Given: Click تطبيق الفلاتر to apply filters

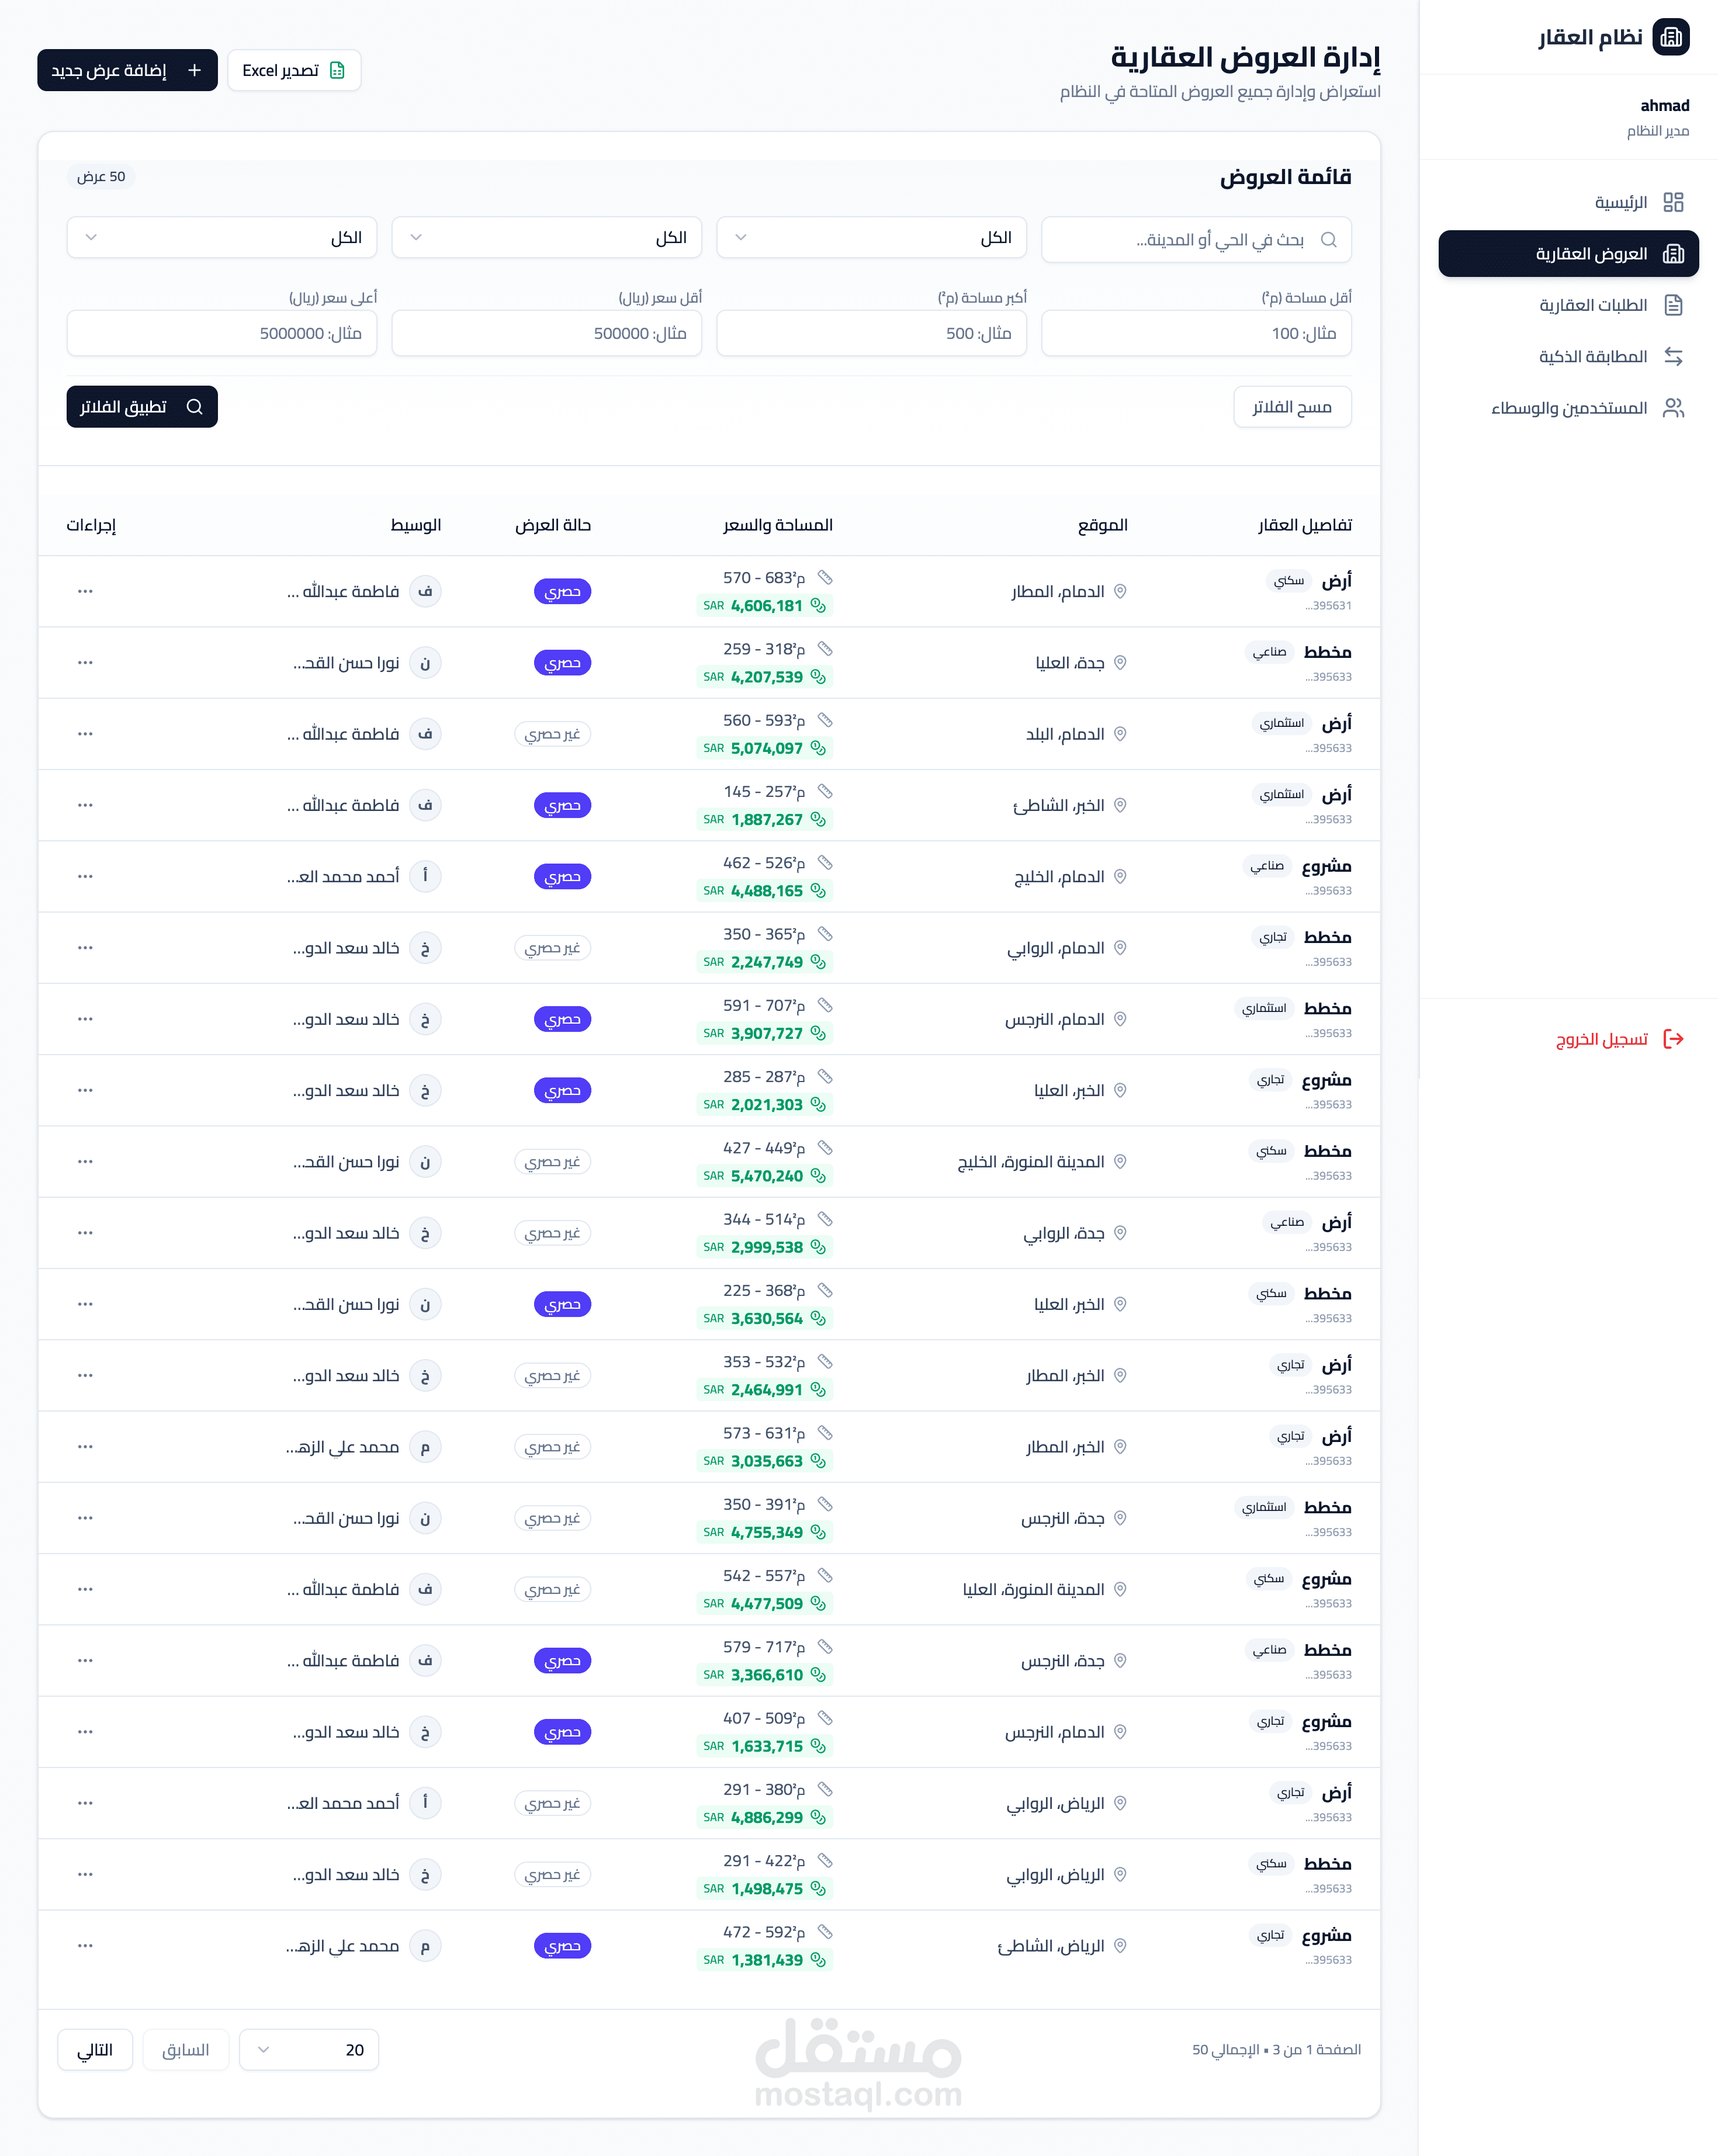Looking at the screenshot, I should (x=142, y=407).
